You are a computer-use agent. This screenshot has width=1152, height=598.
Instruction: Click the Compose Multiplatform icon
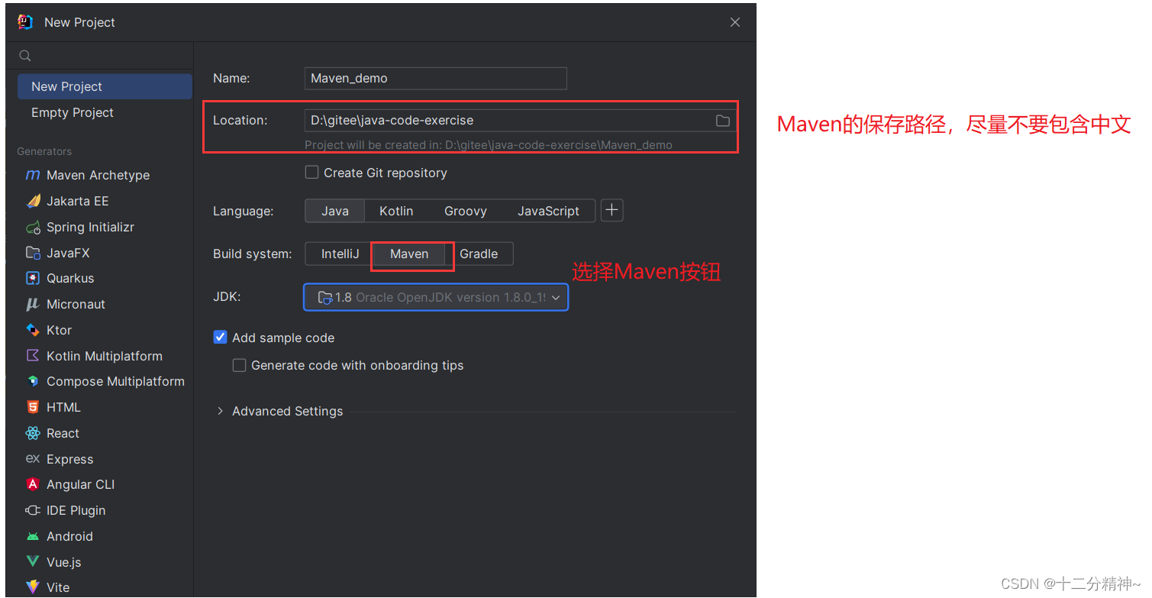tap(33, 381)
